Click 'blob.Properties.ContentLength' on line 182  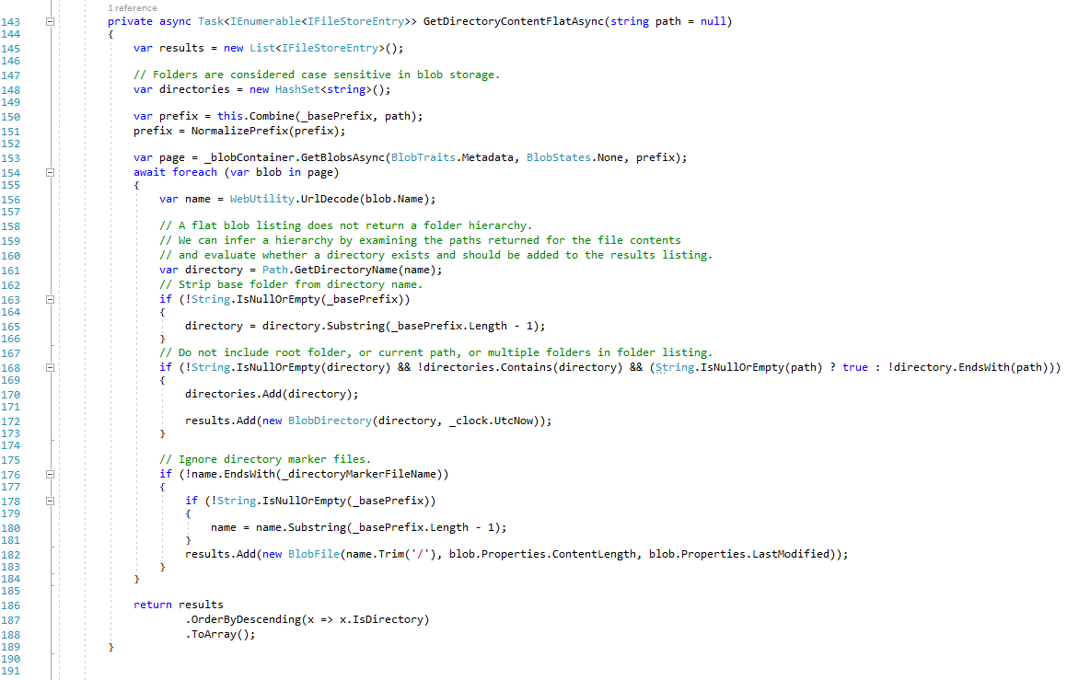click(x=542, y=554)
